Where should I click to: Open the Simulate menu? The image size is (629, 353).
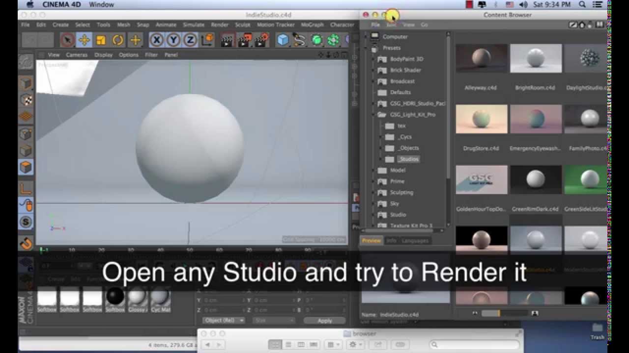click(194, 25)
